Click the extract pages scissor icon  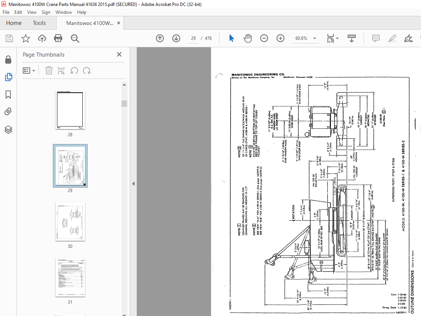[x=61, y=71]
